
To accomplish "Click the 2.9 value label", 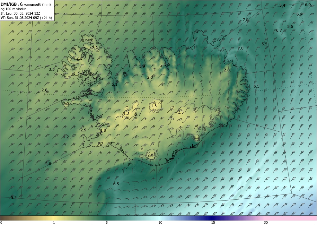I will [x=83, y=130].
